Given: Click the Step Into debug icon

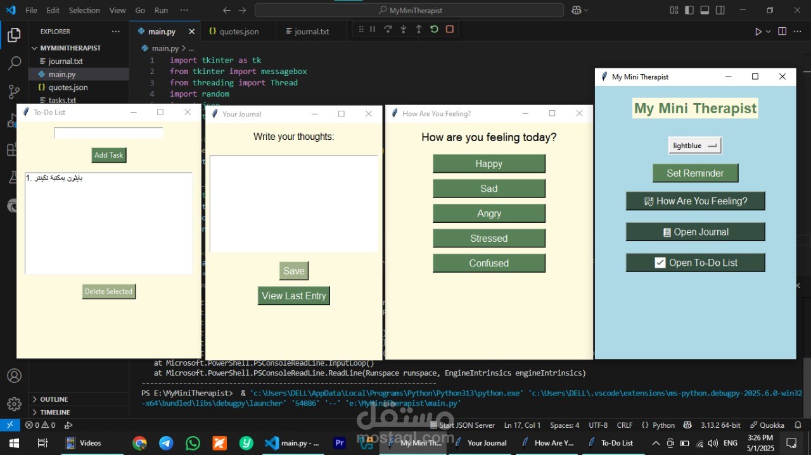Looking at the screenshot, I should point(403,29).
